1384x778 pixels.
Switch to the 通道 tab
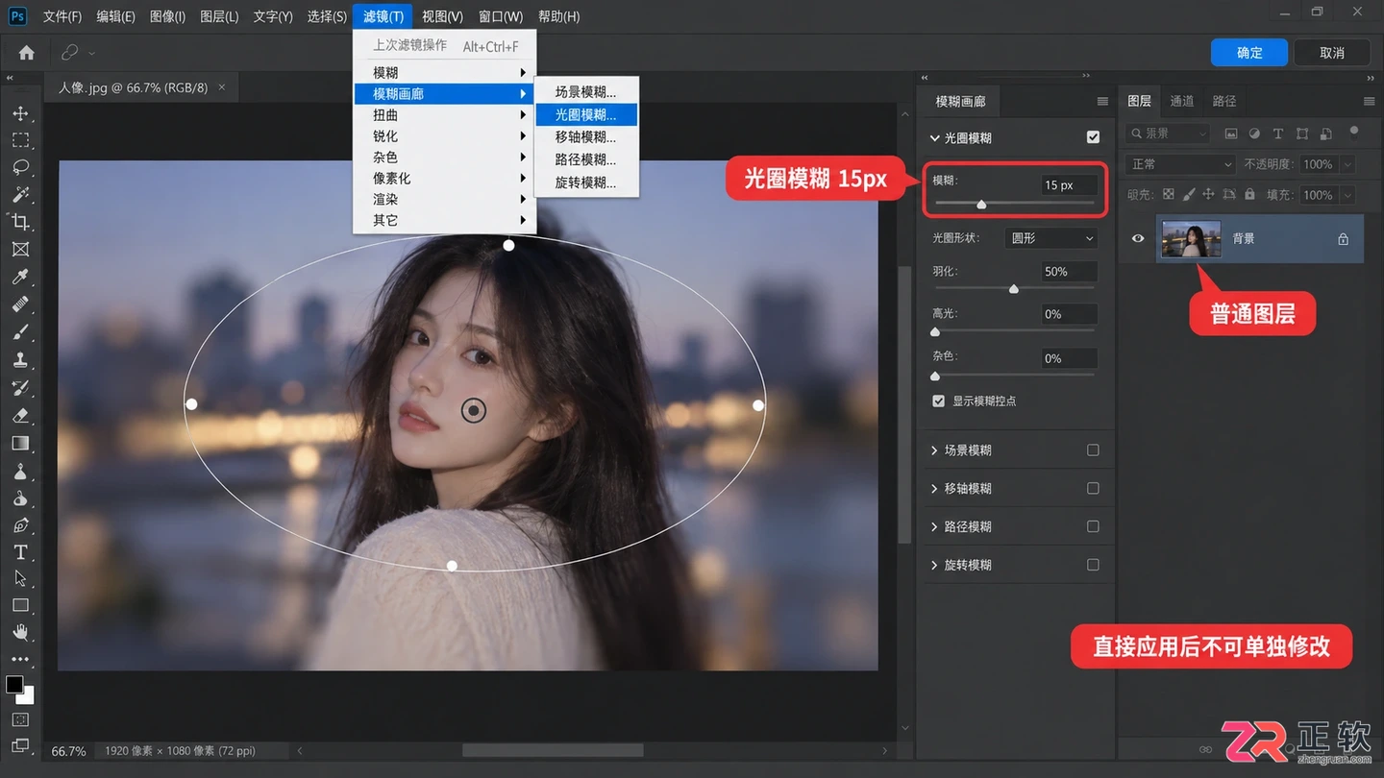(1182, 101)
